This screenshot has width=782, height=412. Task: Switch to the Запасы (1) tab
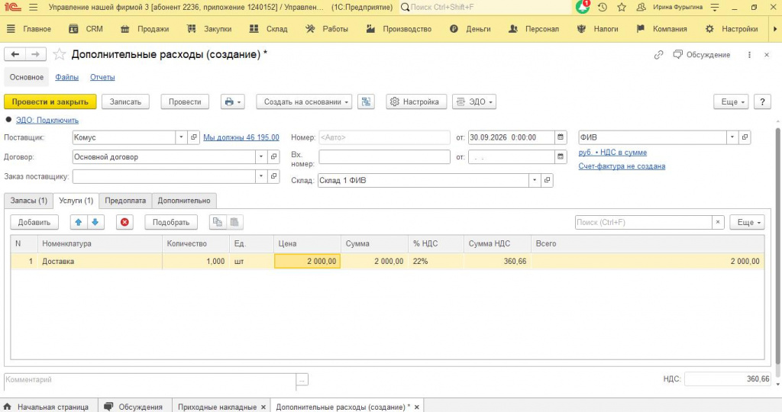(28, 200)
